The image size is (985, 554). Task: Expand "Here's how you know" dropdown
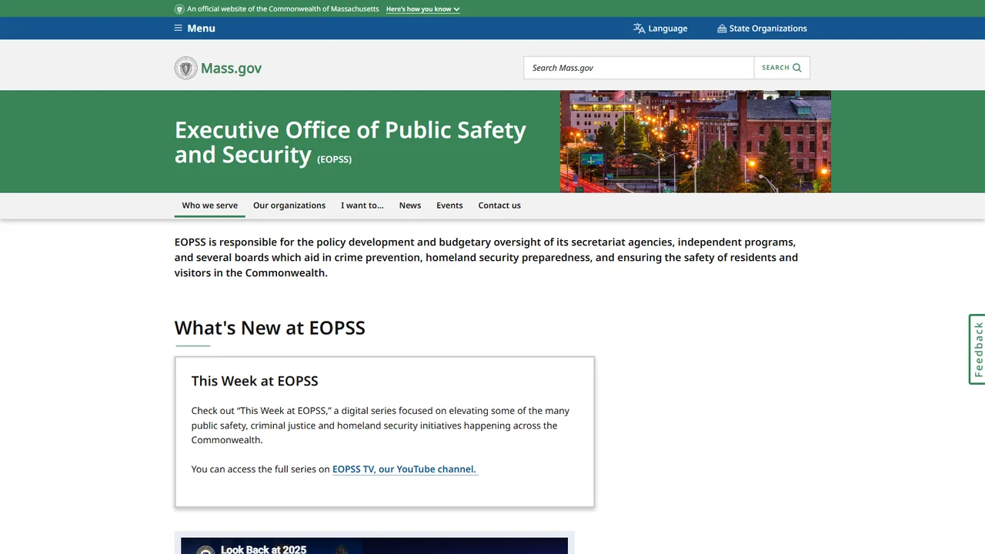click(x=423, y=9)
